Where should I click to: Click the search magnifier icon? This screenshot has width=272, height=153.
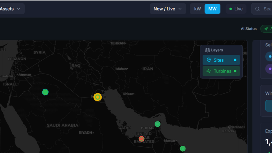(x=257, y=9)
